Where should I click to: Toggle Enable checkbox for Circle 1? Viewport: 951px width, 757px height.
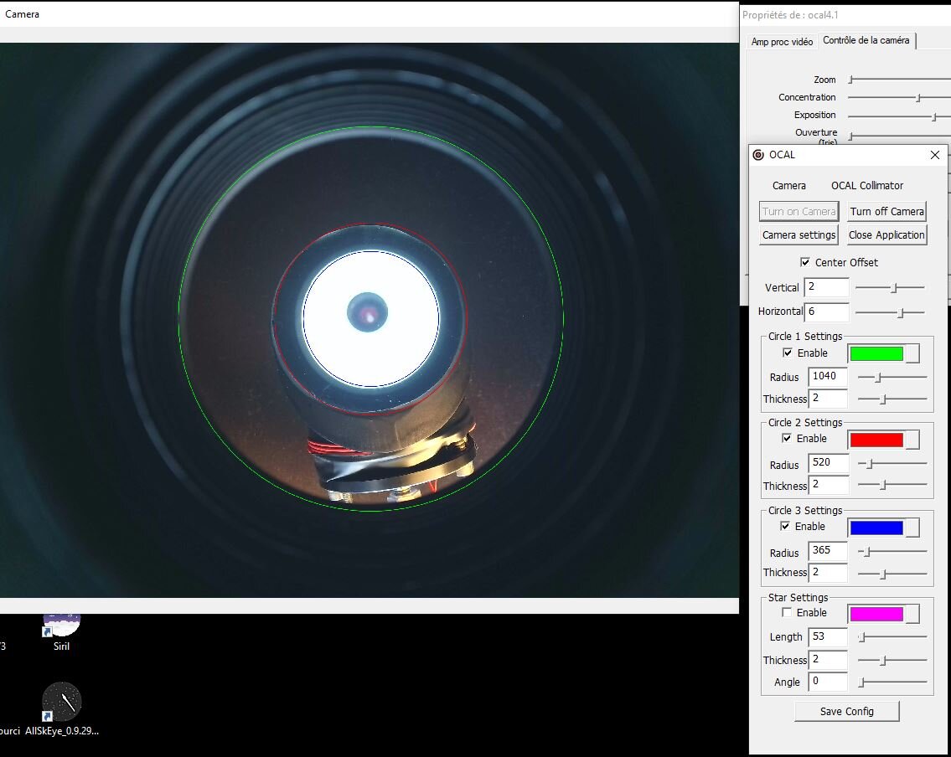pos(788,353)
